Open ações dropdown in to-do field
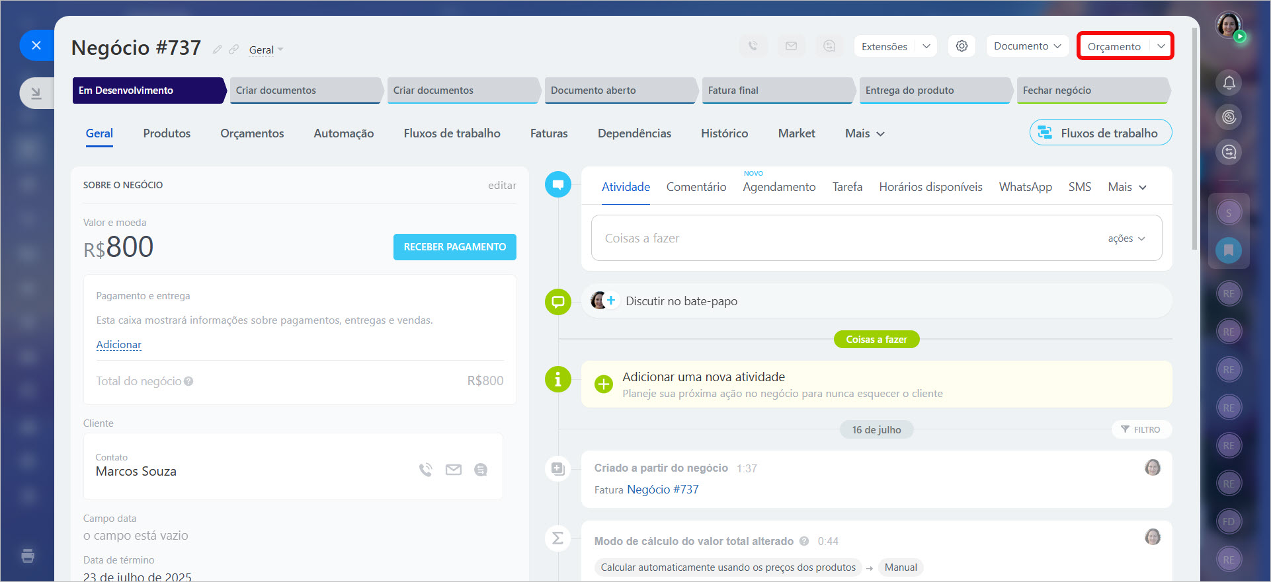The image size is (1271, 582). [x=1127, y=238]
